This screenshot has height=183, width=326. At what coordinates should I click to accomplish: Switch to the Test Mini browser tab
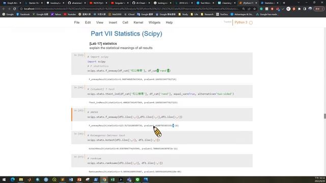[205, 3]
